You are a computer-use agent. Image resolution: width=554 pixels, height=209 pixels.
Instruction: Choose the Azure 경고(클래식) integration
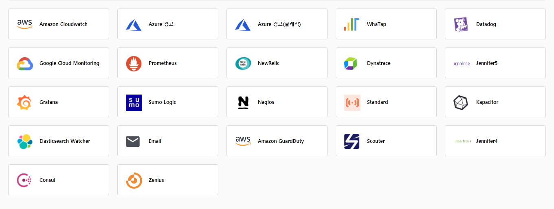(277, 24)
